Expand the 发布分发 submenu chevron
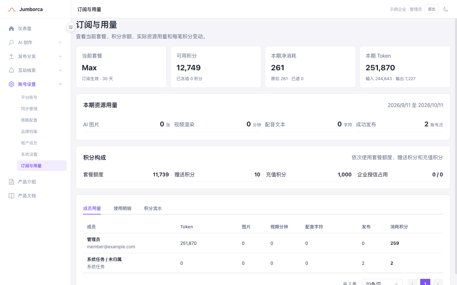 tap(60, 56)
